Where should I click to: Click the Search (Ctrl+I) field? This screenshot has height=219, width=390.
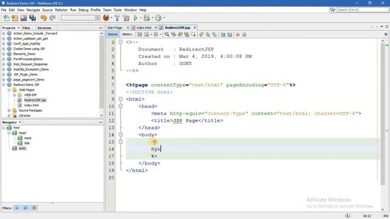click(x=363, y=10)
